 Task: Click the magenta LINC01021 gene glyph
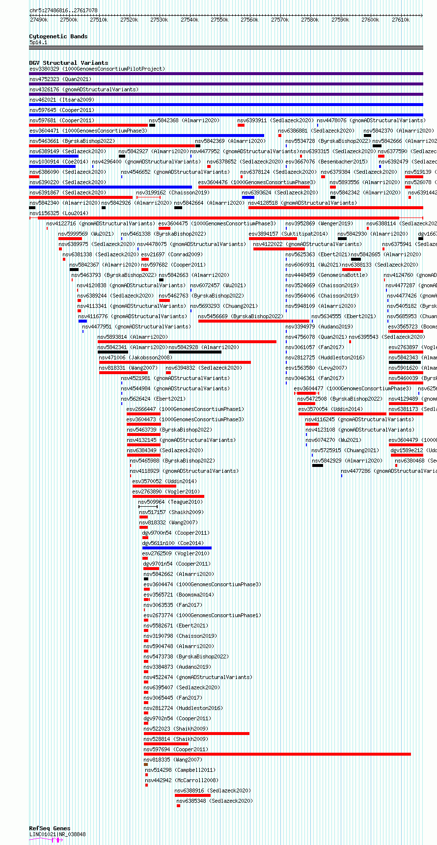46,840
